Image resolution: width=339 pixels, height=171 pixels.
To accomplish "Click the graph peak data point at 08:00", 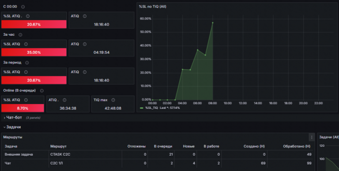I will (x=213, y=22).
